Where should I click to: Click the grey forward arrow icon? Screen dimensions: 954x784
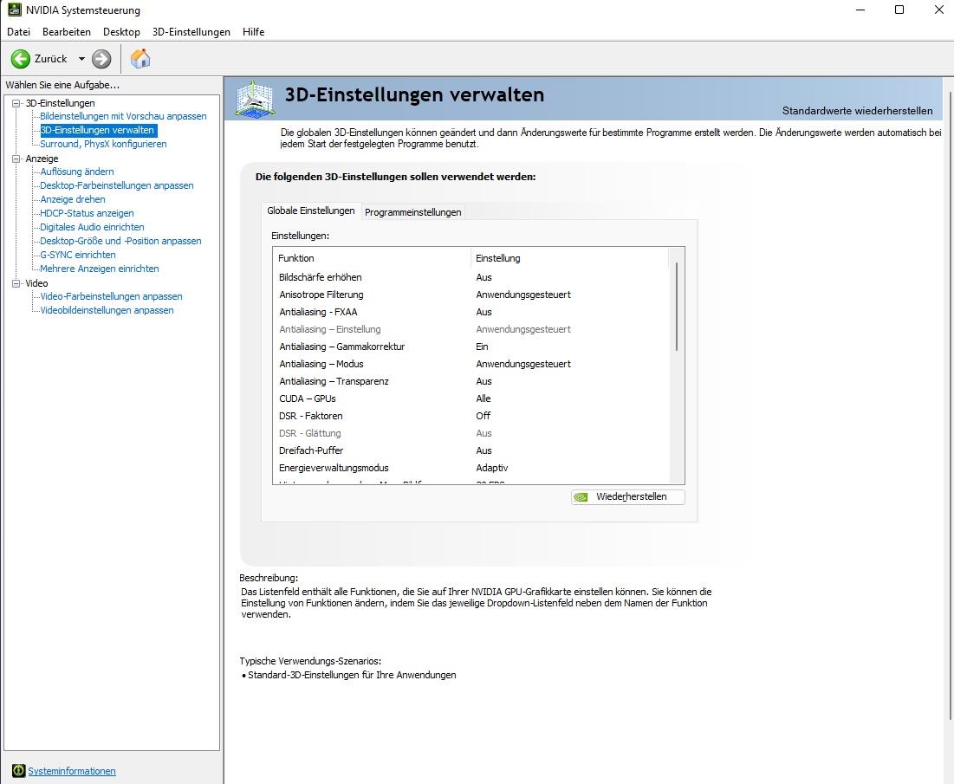(101, 59)
